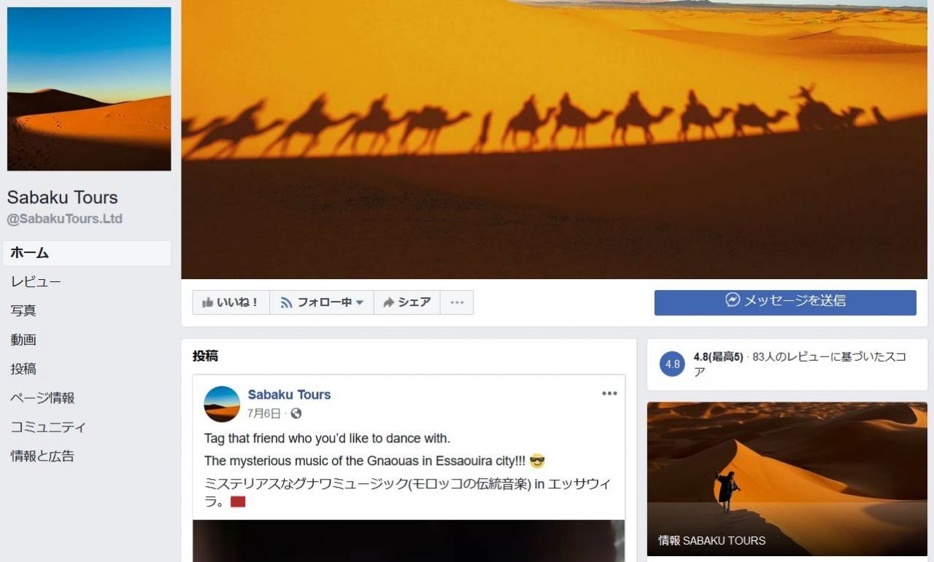934x562 pixels.
Task: Click the globe privacy icon beside 7月6日
Action: point(296,413)
